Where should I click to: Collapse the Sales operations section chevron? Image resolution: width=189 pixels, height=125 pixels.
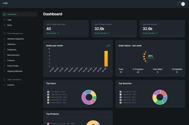tap(35, 79)
